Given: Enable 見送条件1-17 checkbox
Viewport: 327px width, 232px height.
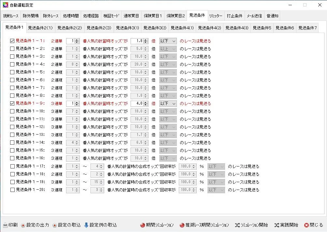Looking at the screenshot, I should [x=12, y=166].
